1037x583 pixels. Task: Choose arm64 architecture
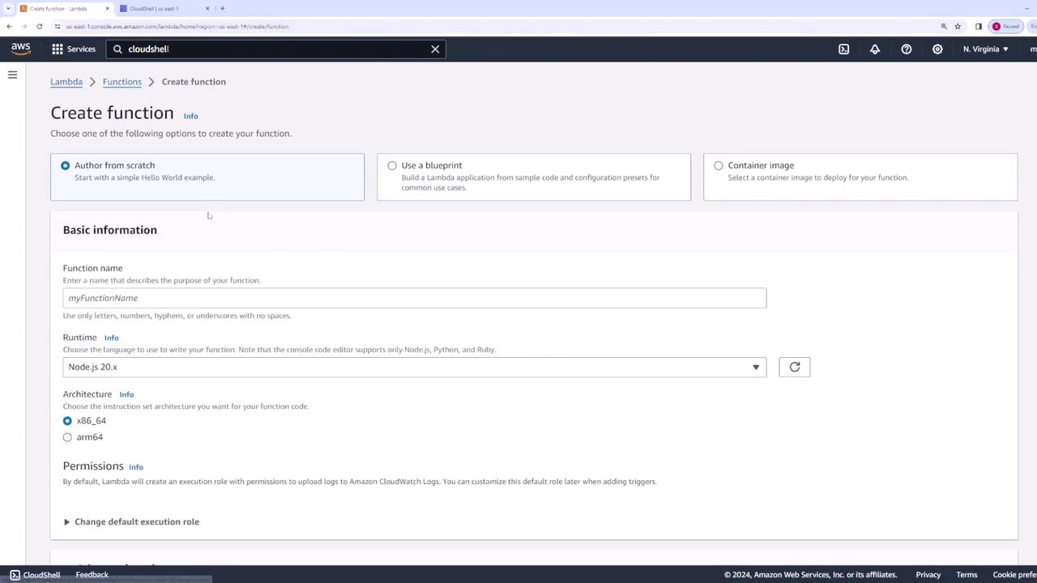point(67,437)
